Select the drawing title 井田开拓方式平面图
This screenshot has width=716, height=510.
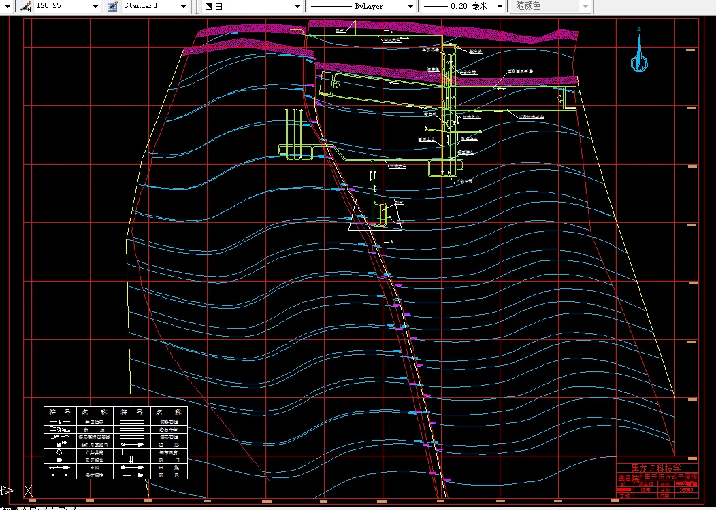click(x=668, y=476)
